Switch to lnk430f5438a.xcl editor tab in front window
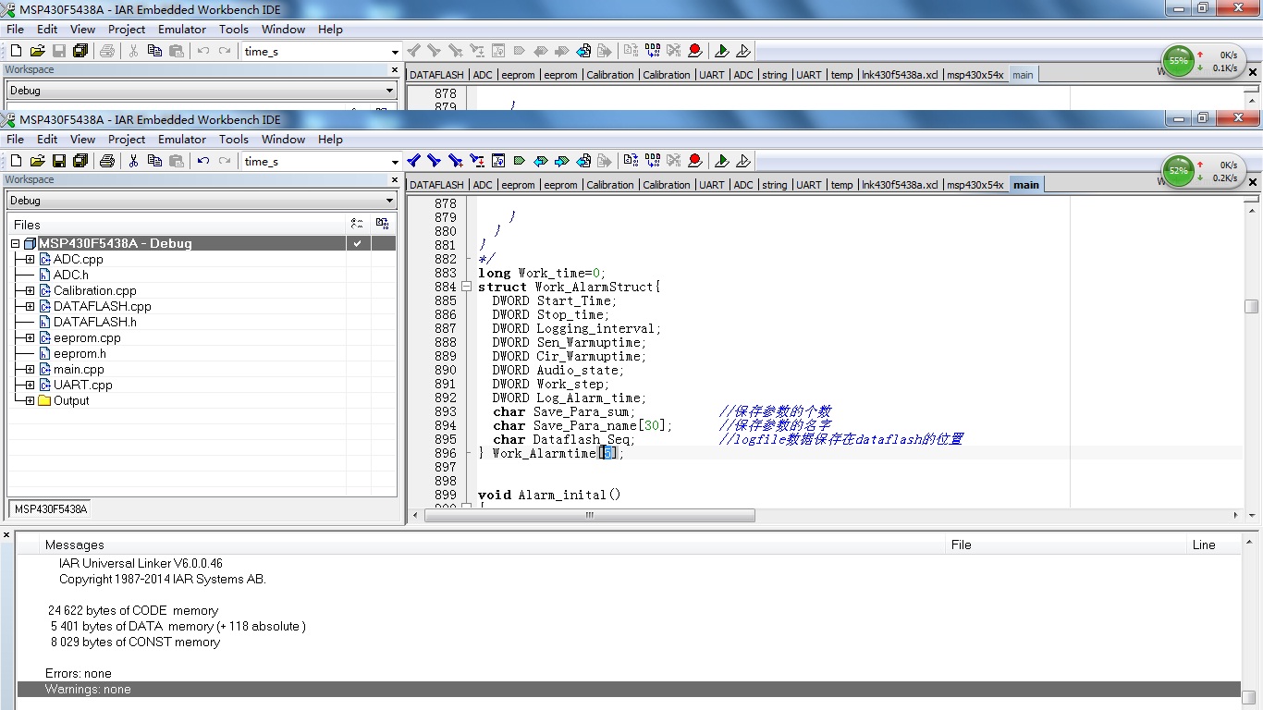Screen dimensions: 1263x710 click(x=900, y=185)
